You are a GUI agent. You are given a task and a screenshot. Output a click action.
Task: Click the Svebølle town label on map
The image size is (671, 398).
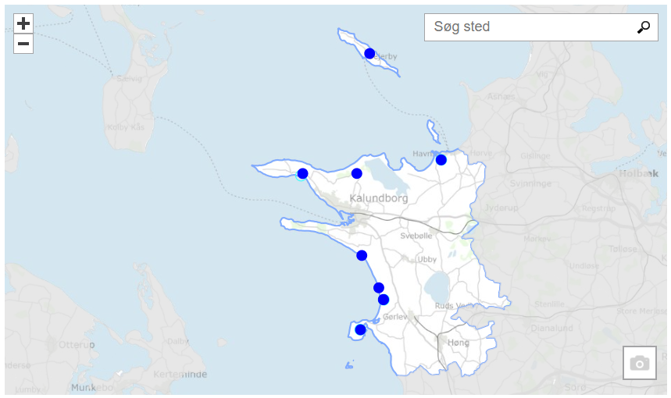coord(416,235)
